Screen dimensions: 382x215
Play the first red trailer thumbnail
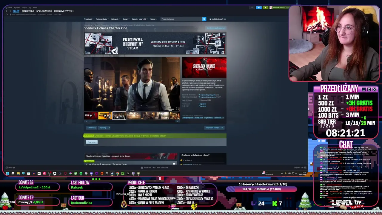(x=91, y=116)
